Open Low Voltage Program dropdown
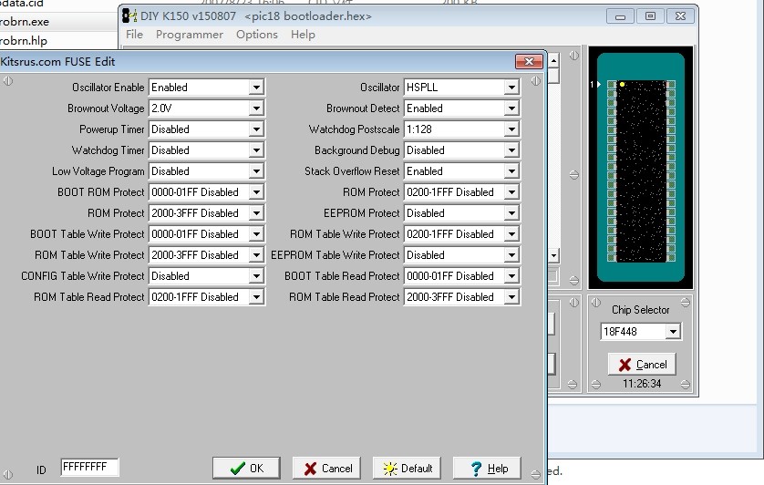 coord(256,171)
